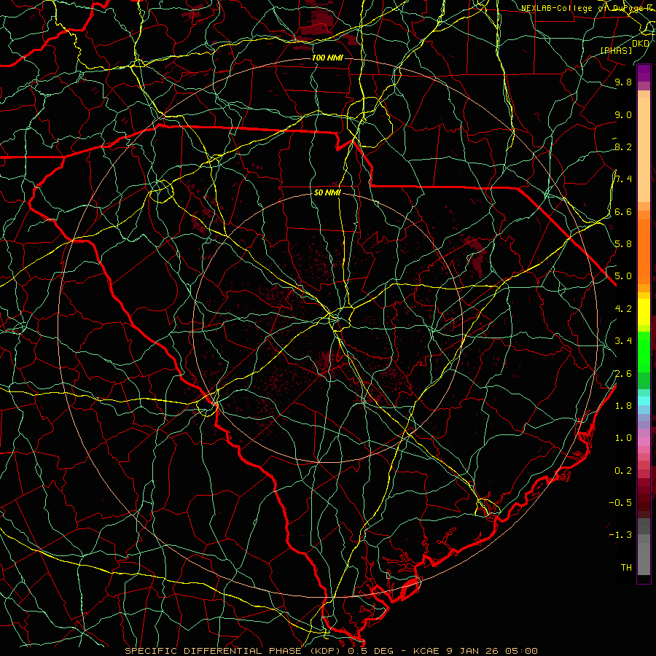The width and height of the screenshot is (656, 656).
Task: Pick the yellow band in the color bar
Action: click(x=644, y=312)
